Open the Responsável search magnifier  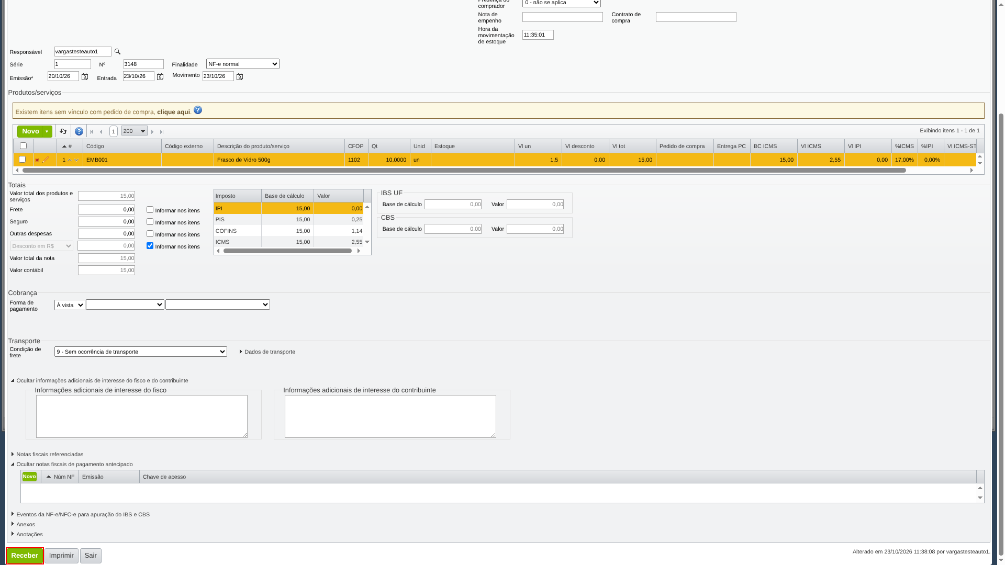coord(117,51)
